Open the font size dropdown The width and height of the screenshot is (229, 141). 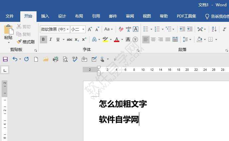(x=83, y=29)
